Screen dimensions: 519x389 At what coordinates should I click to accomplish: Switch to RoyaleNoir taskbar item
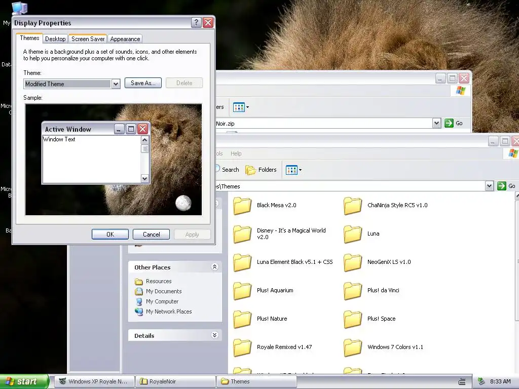click(x=175, y=381)
